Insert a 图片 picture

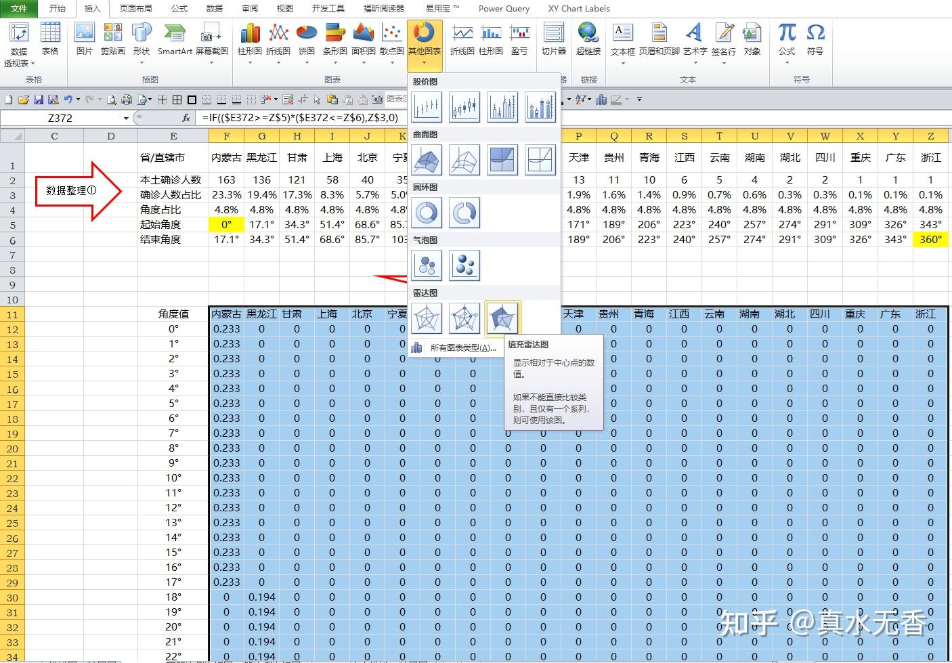click(x=85, y=39)
